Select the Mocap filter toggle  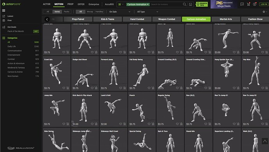90,12
